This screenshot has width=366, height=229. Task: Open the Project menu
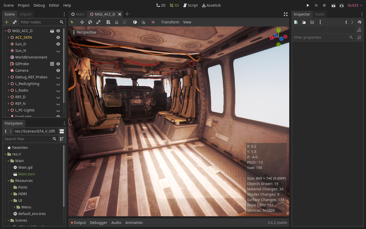click(x=24, y=5)
